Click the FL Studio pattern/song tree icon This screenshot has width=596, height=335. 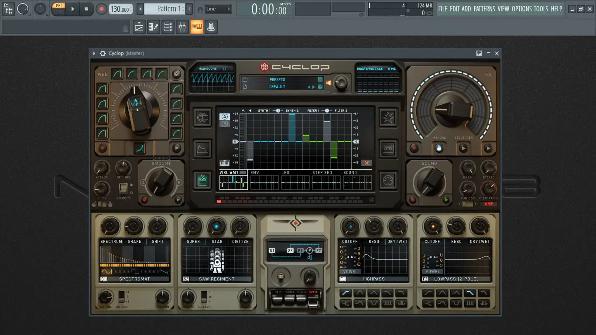(8, 9)
